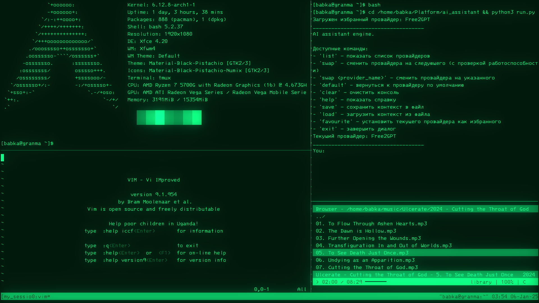Click the date 06-Jan-25 in tmux status
Viewport: 539px width, 303px height.
(x=524, y=297)
